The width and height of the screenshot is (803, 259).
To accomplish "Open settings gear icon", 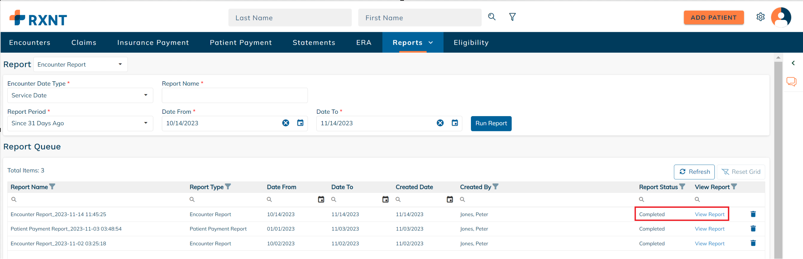I will point(760,17).
